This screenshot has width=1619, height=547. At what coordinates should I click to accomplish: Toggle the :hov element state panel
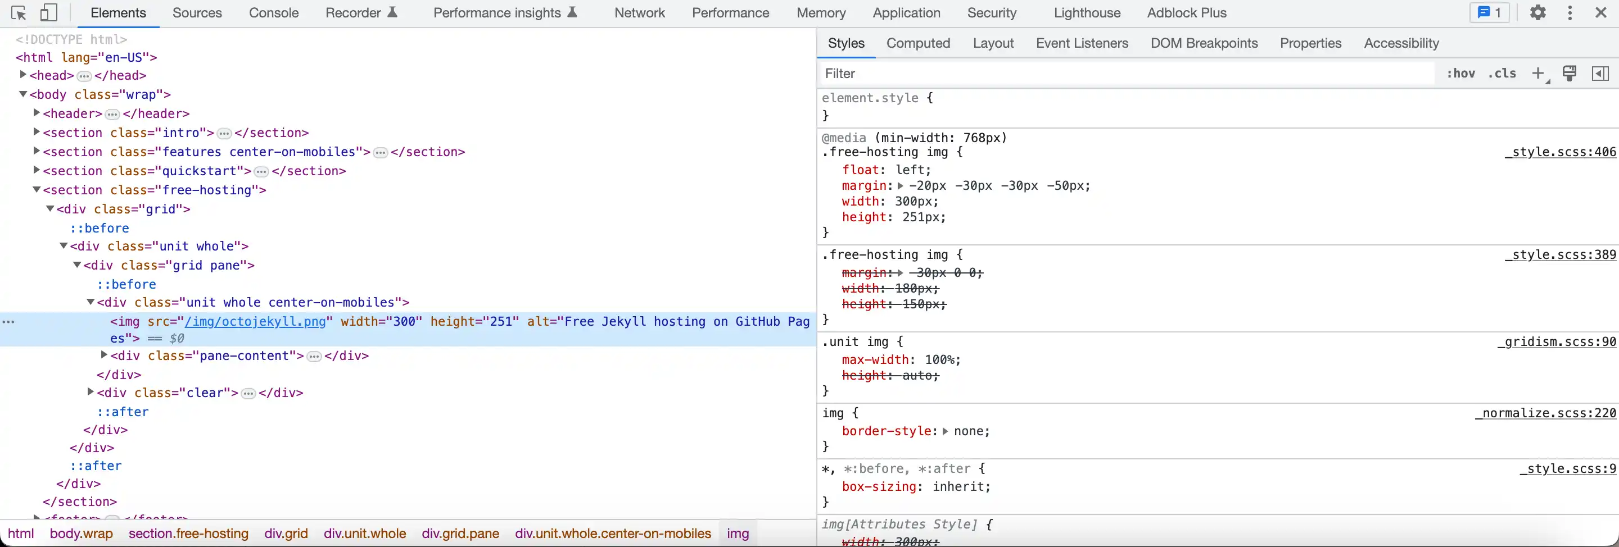pos(1460,74)
